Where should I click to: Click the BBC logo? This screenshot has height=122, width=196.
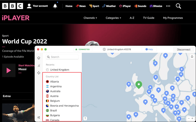point(13,6)
